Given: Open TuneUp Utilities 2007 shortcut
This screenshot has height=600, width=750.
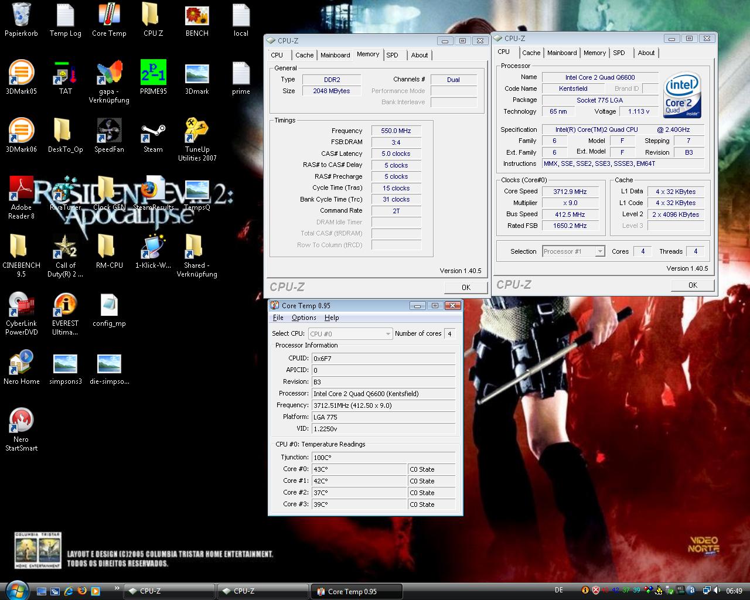Looking at the screenshot, I should pyautogui.click(x=197, y=139).
